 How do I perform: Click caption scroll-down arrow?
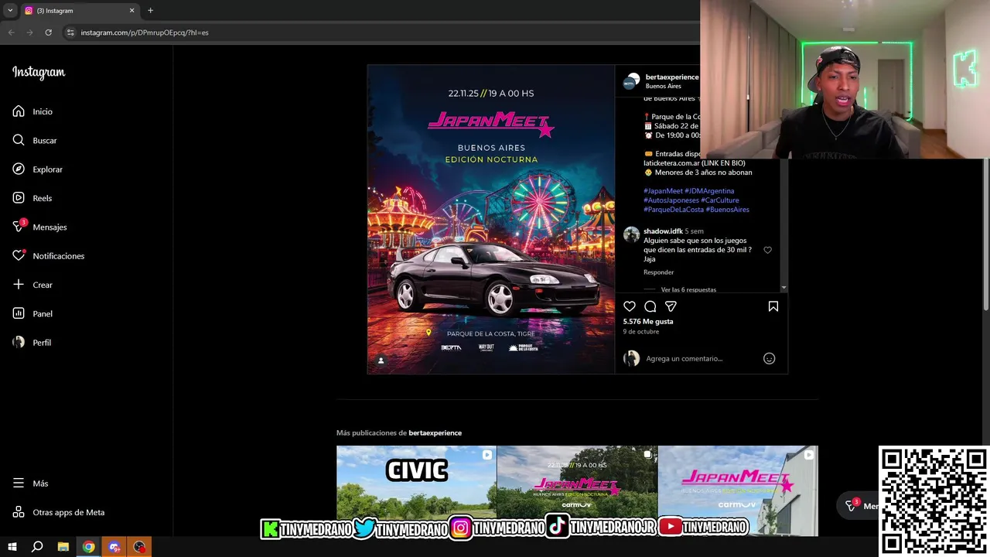(783, 288)
